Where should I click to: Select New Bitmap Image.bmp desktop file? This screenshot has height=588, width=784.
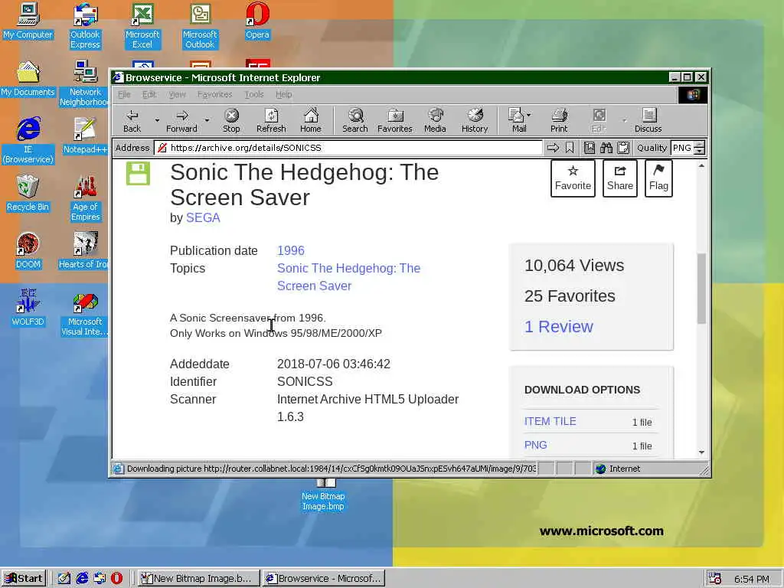[x=324, y=495]
